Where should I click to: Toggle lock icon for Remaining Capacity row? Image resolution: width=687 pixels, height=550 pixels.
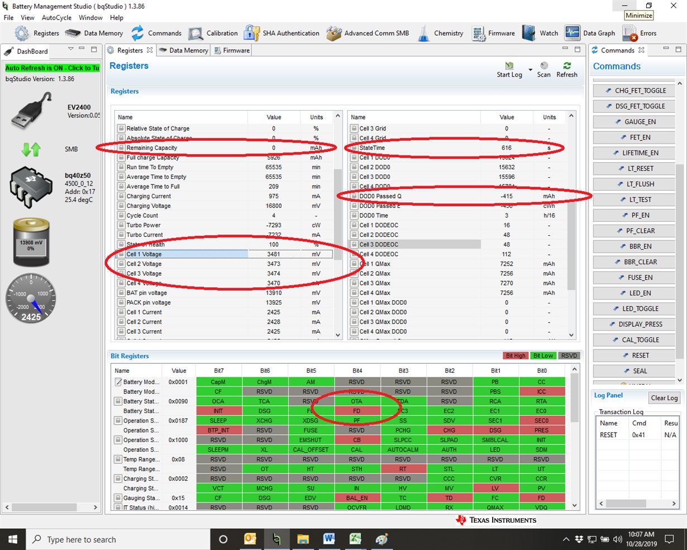[121, 148]
